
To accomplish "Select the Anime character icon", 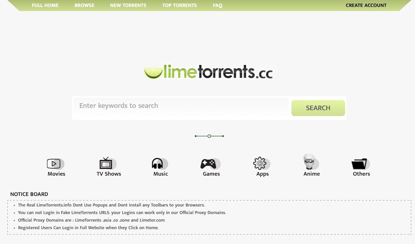I will pos(311,162).
